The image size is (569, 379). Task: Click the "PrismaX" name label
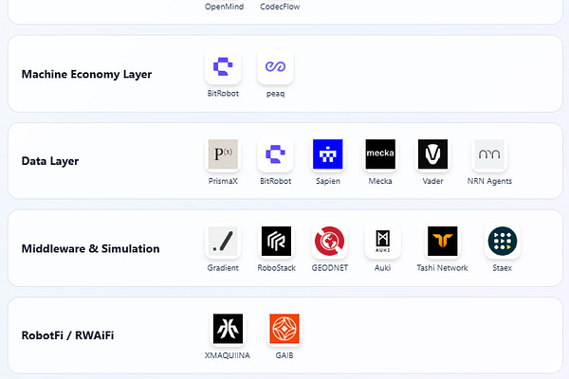pos(223,181)
